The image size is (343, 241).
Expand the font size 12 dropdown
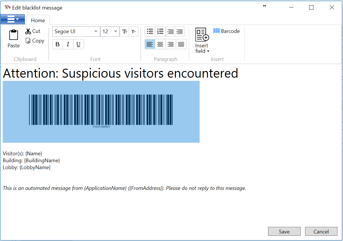click(x=116, y=31)
